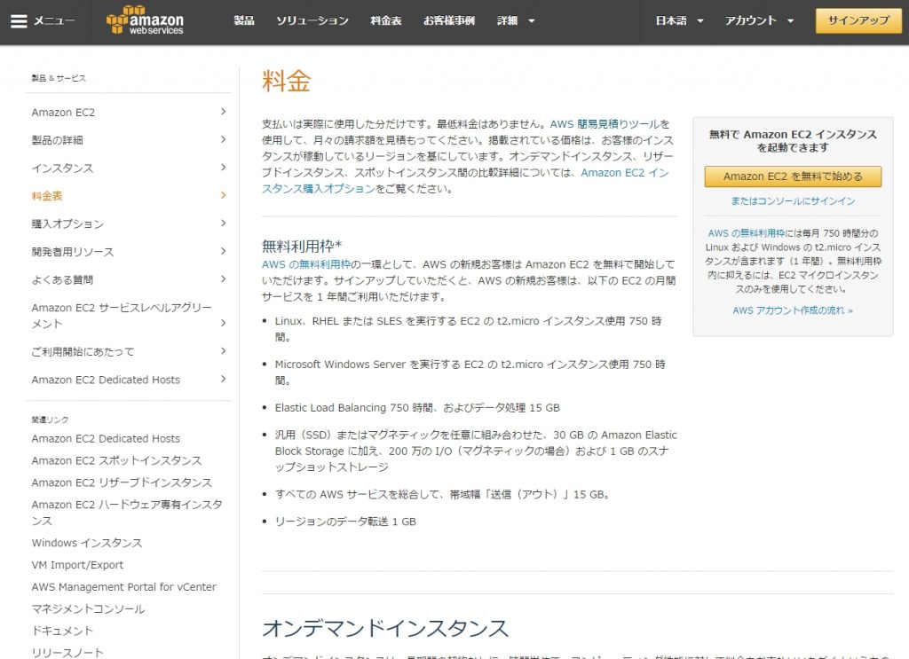This screenshot has width=909, height=659.
Task: Click the サインアップ button
Action: (858, 20)
